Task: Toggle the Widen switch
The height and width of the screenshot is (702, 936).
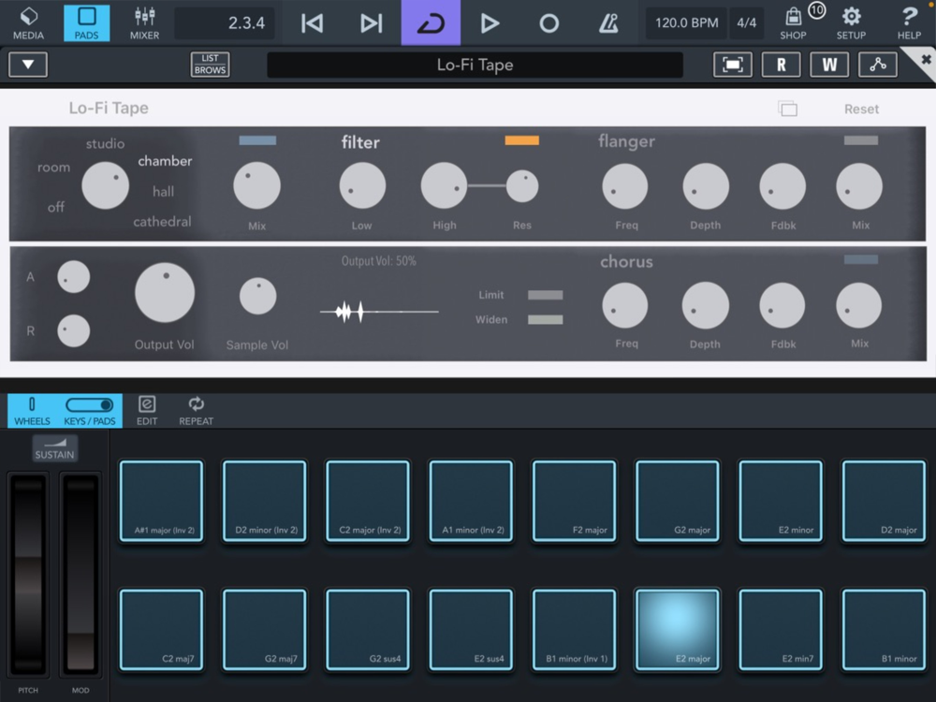Action: [545, 320]
